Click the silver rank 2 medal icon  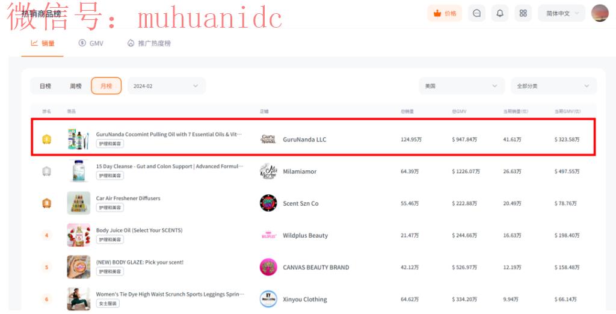click(x=47, y=171)
